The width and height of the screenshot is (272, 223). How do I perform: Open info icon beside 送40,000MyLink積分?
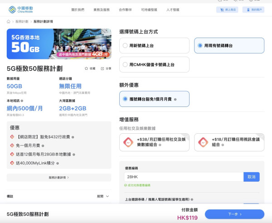pyautogui.click(x=58, y=163)
